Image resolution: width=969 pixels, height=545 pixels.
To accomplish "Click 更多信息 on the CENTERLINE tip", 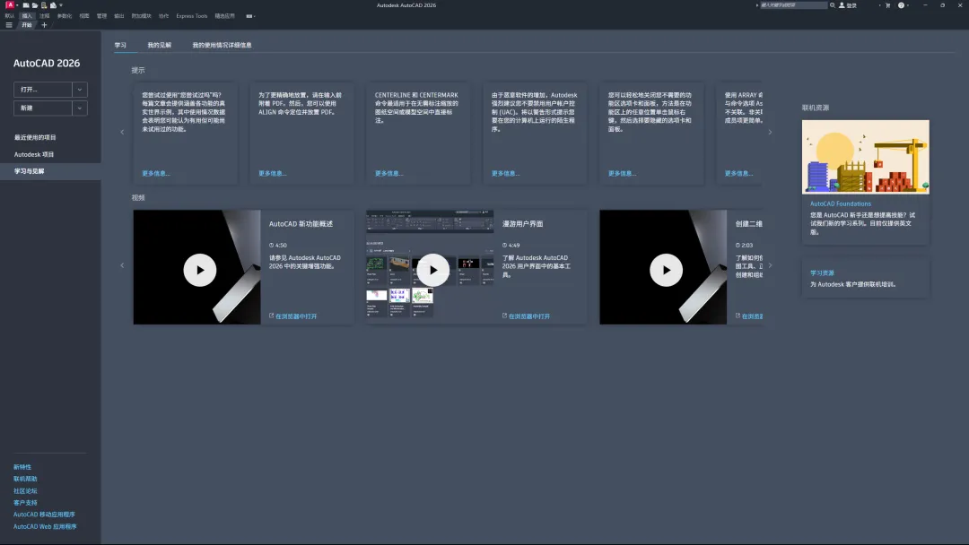I will (388, 173).
